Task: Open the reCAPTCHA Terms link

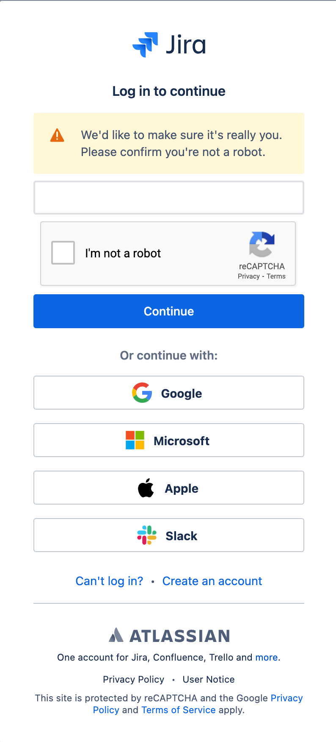Action: coord(276,276)
